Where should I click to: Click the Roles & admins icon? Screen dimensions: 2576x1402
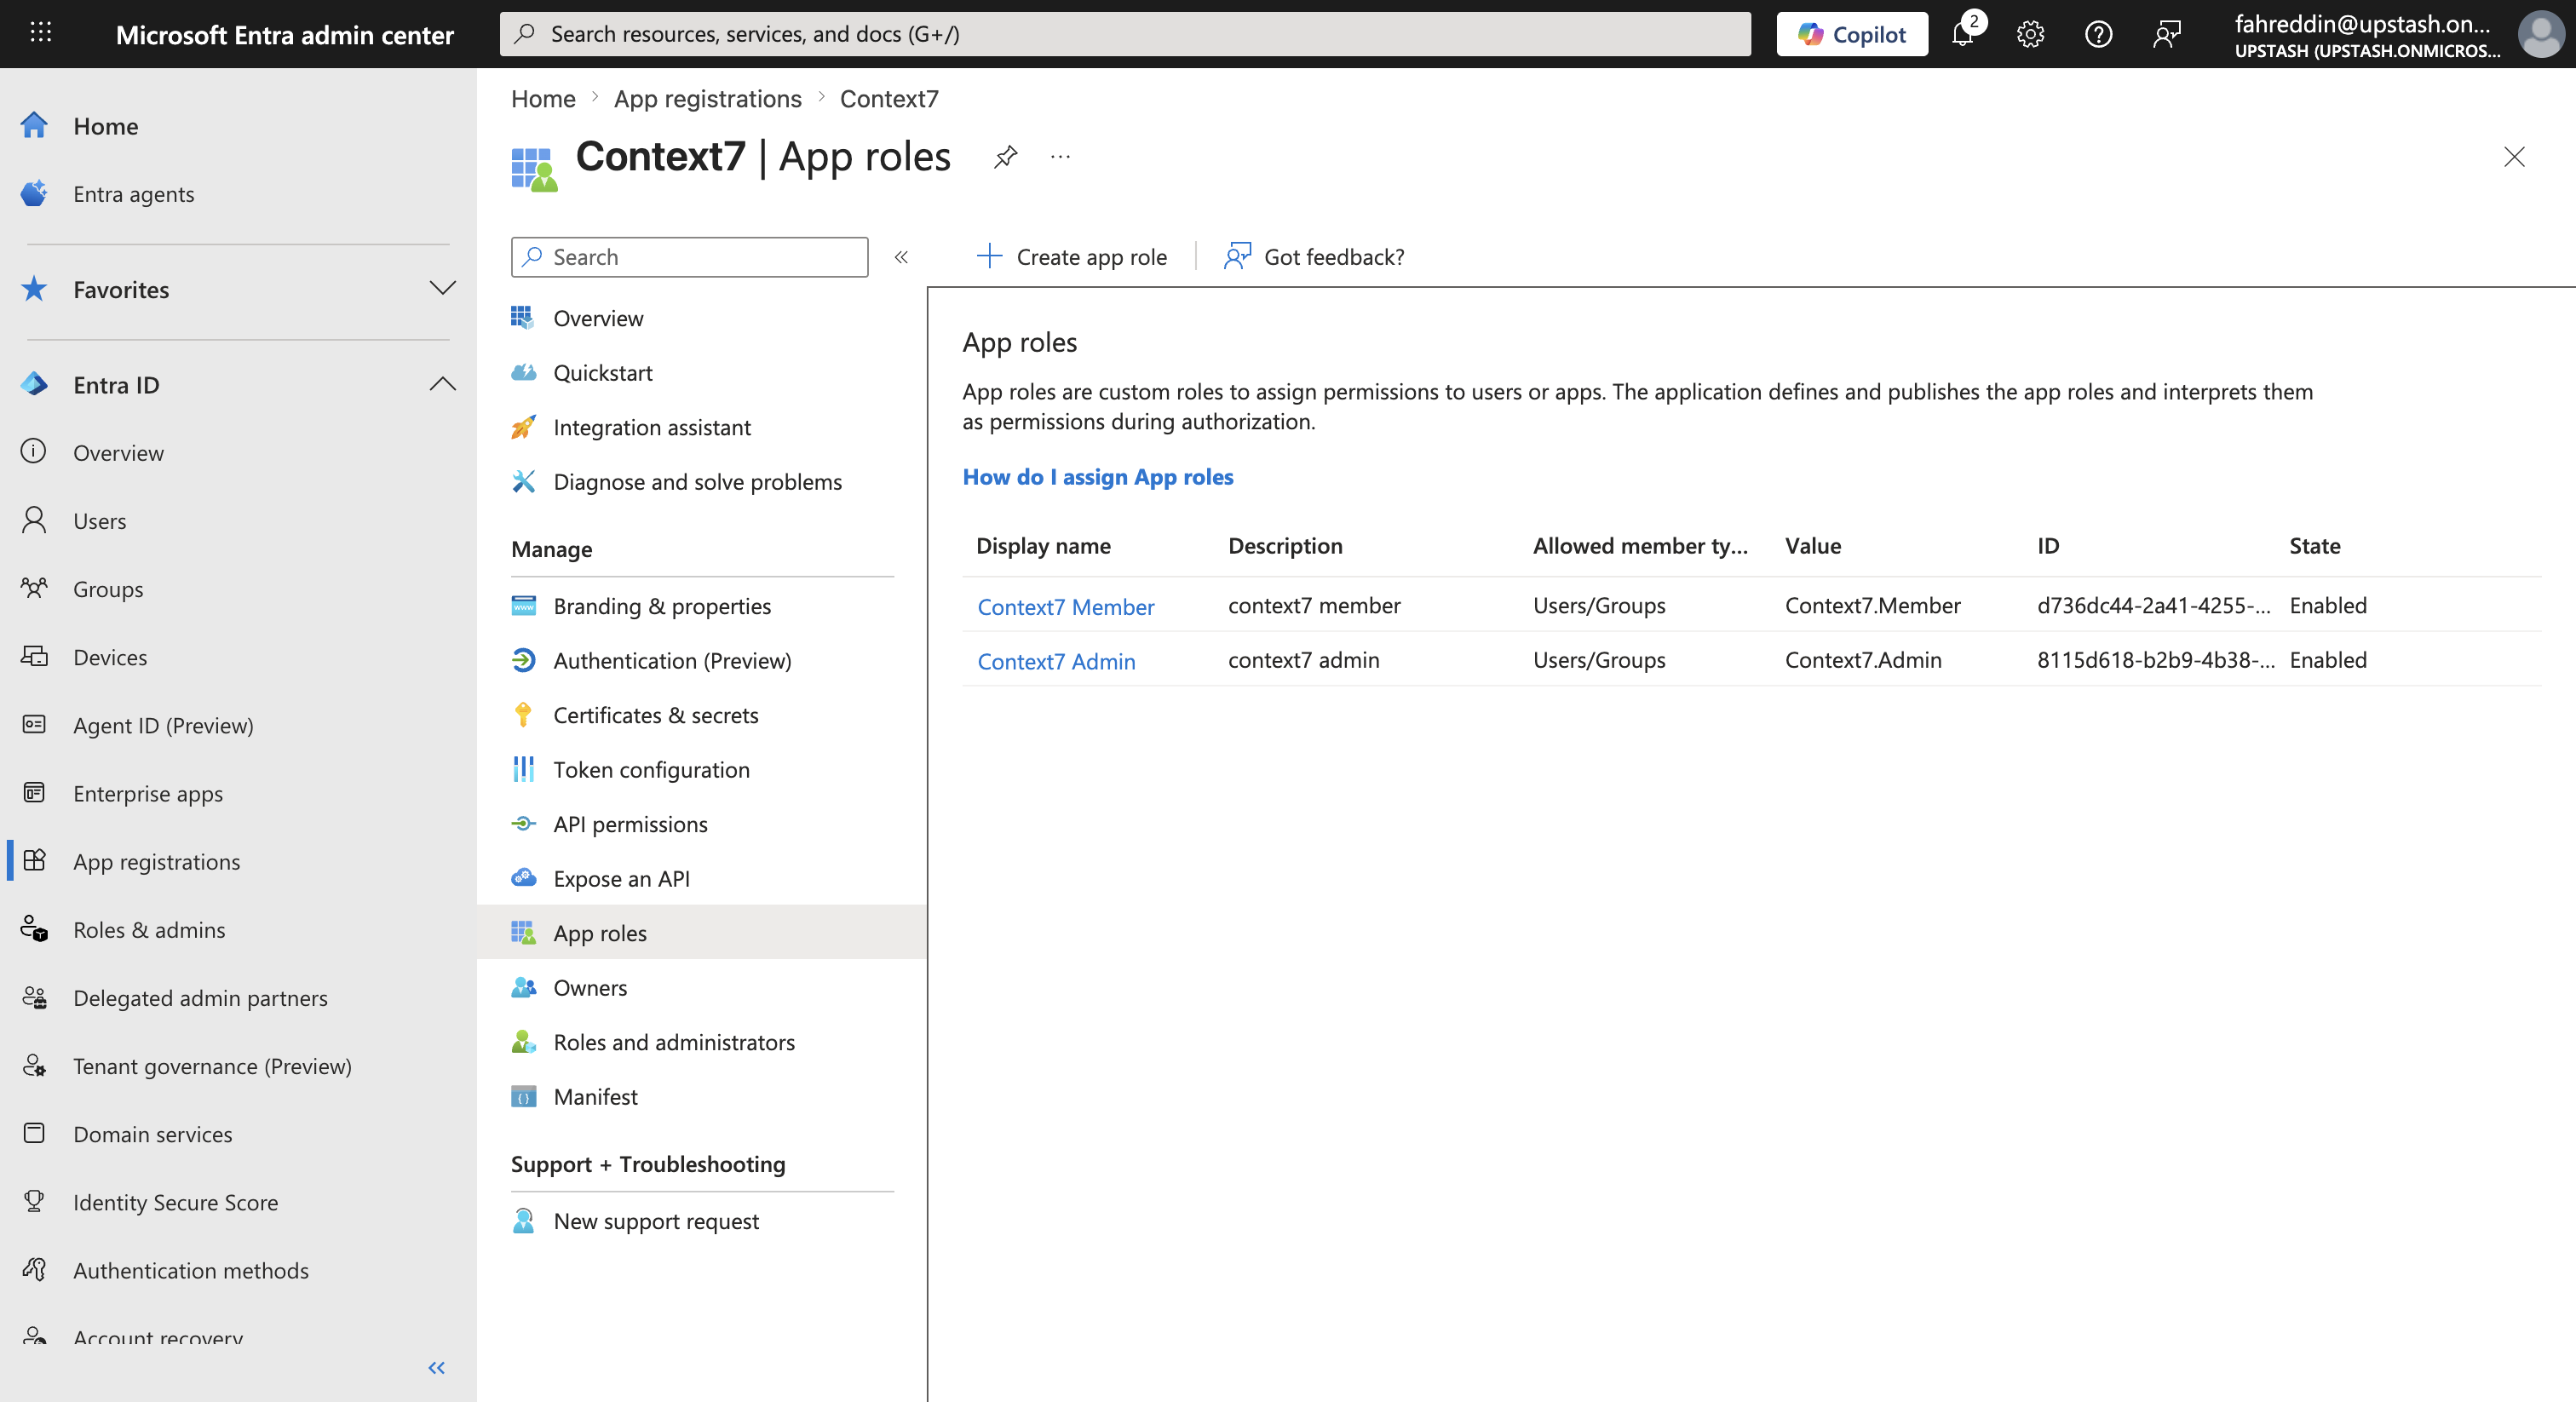34,929
